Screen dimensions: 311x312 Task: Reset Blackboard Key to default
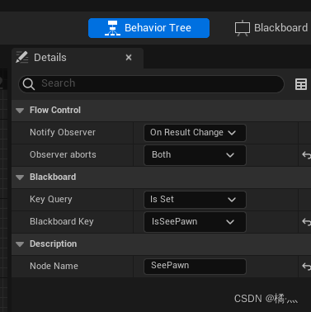click(x=306, y=222)
